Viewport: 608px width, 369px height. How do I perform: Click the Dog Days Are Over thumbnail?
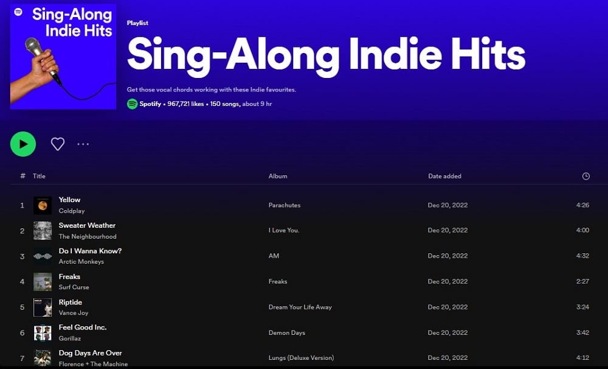(x=43, y=358)
